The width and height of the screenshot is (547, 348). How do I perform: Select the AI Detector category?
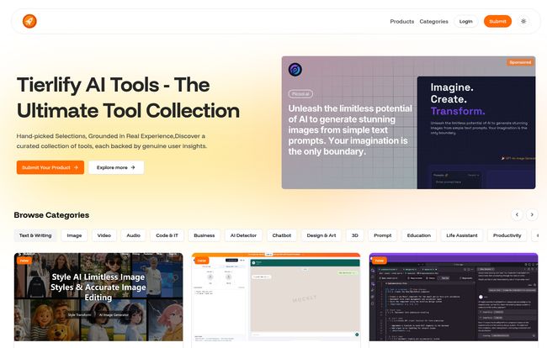(243, 235)
